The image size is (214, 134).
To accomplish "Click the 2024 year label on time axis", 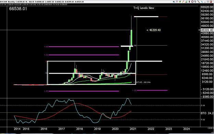I will (x=187, y=129).
